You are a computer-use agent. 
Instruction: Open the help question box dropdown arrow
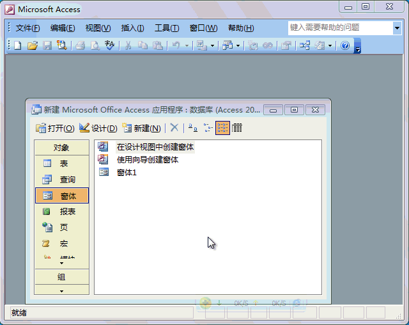pos(397,28)
